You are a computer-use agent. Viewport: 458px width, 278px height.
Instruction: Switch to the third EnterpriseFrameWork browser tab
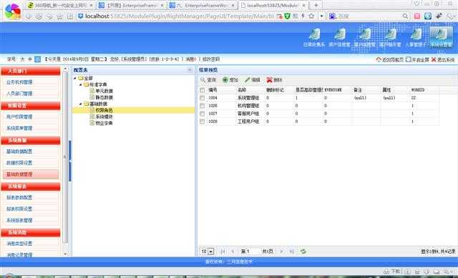[x=202, y=5]
